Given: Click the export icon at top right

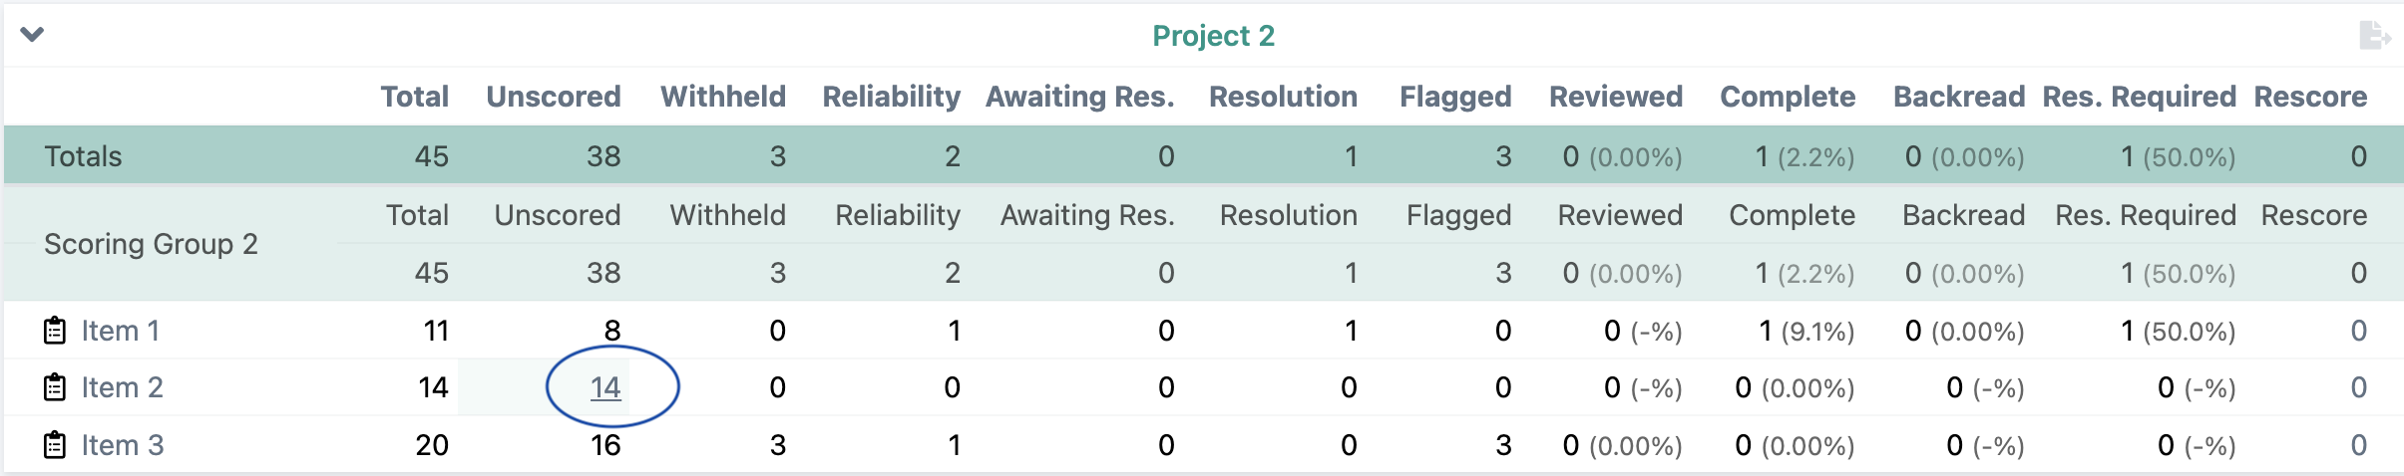Looking at the screenshot, I should 2374,36.
